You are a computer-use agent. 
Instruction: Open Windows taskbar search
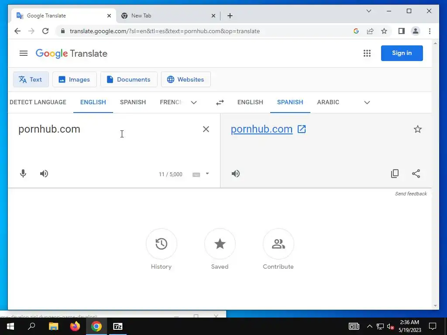(31, 326)
